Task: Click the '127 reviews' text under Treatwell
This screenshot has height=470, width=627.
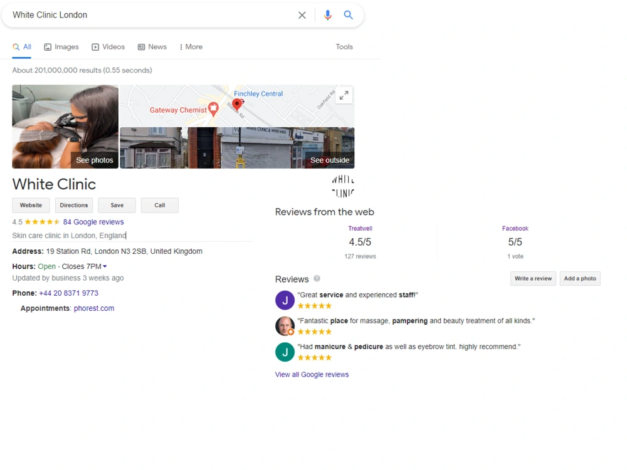Action: 361,256
